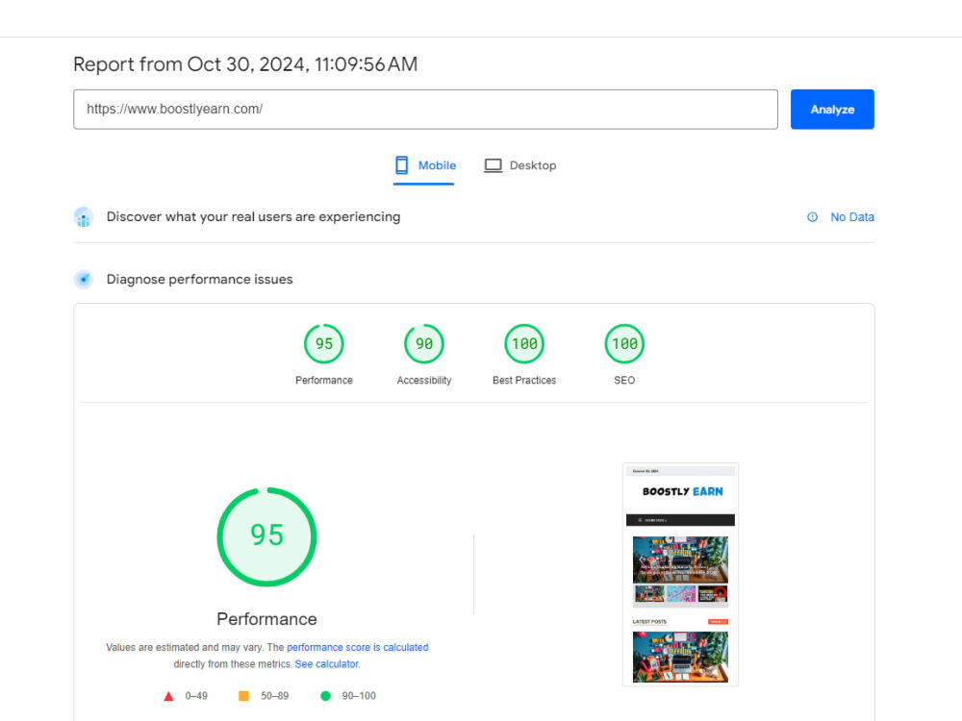Click the SEO label
This screenshot has width=962, height=721.
point(624,380)
